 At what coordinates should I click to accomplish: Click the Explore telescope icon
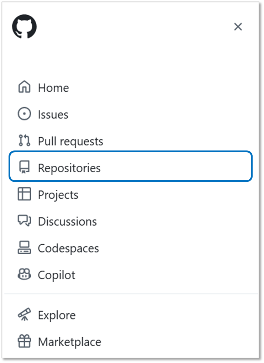coord(25,315)
